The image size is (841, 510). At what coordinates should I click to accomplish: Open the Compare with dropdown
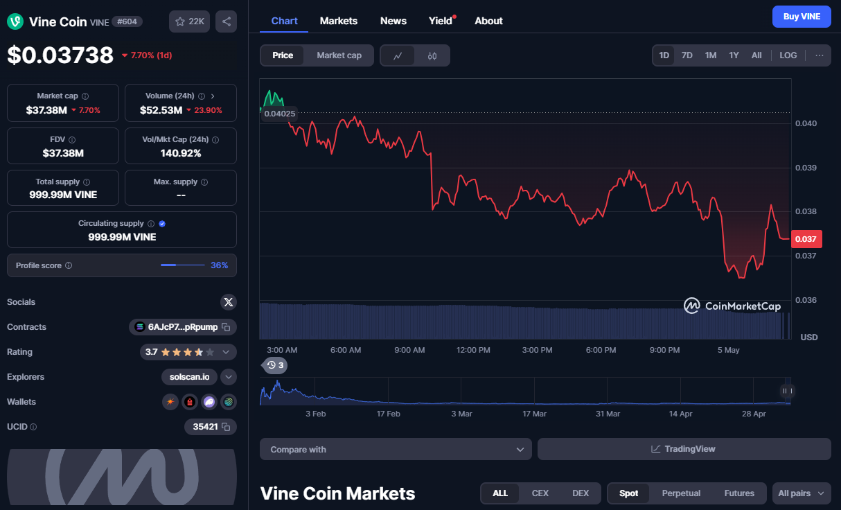click(395, 448)
